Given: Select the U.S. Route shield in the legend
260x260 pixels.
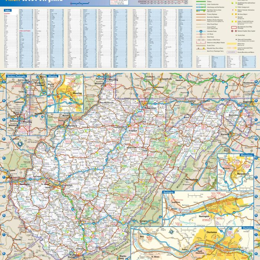Looking at the screenshot, I should (201, 34).
